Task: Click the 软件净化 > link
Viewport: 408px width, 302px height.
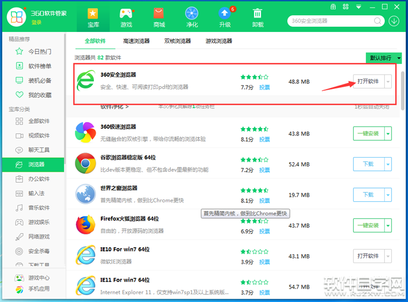Action: (x=114, y=106)
